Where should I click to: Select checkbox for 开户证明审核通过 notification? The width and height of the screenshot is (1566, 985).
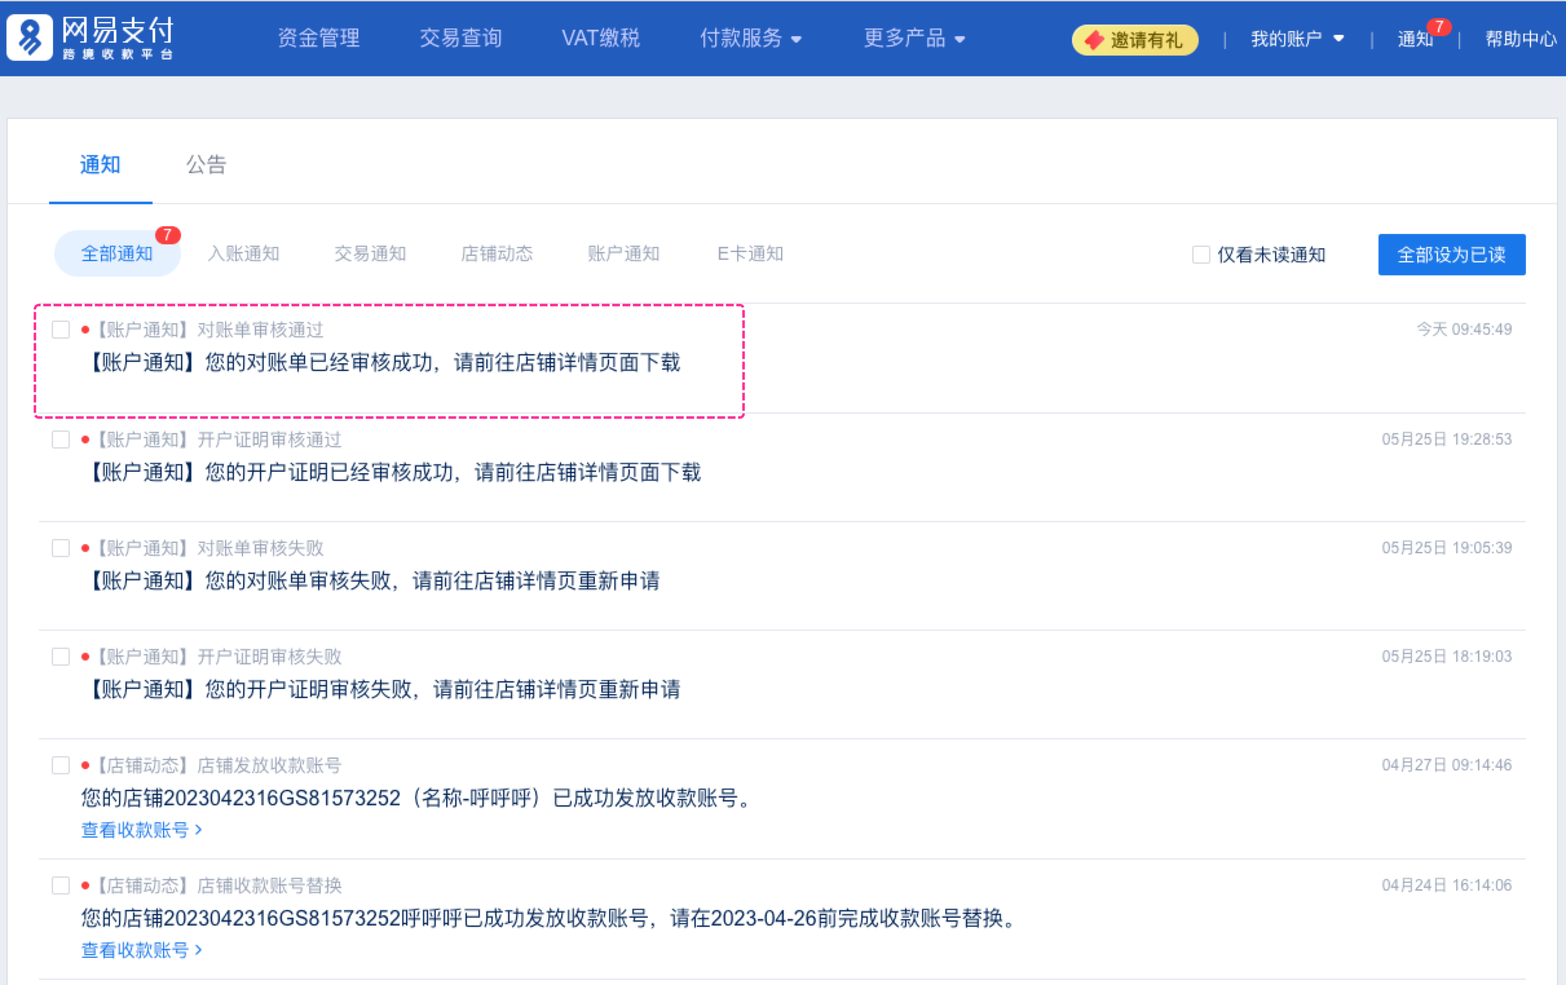61,440
